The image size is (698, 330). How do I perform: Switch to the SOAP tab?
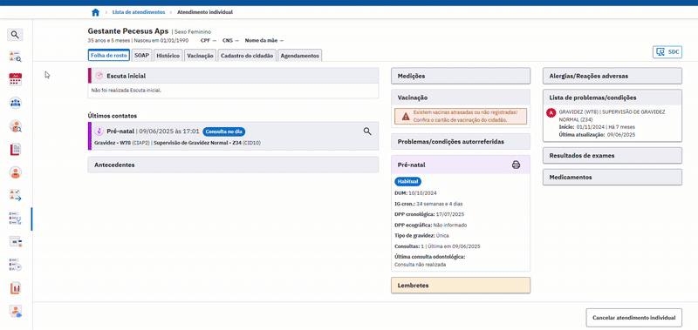[x=141, y=56]
